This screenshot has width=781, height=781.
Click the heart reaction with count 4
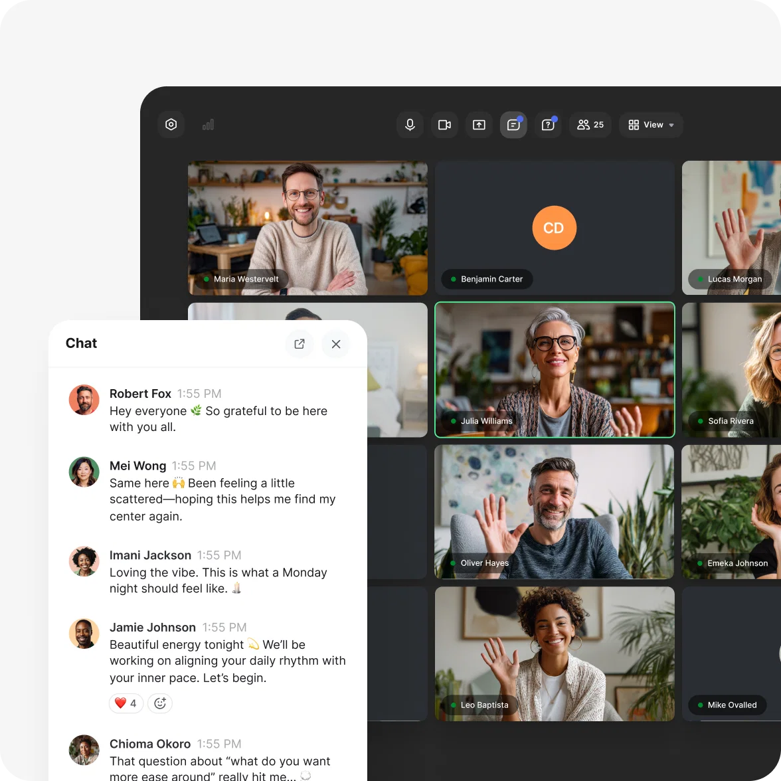pos(126,703)
